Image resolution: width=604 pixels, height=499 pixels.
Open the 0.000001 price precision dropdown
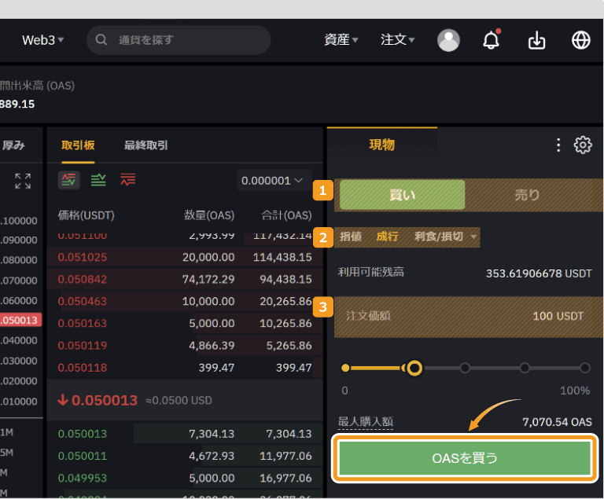coord(274,180)
